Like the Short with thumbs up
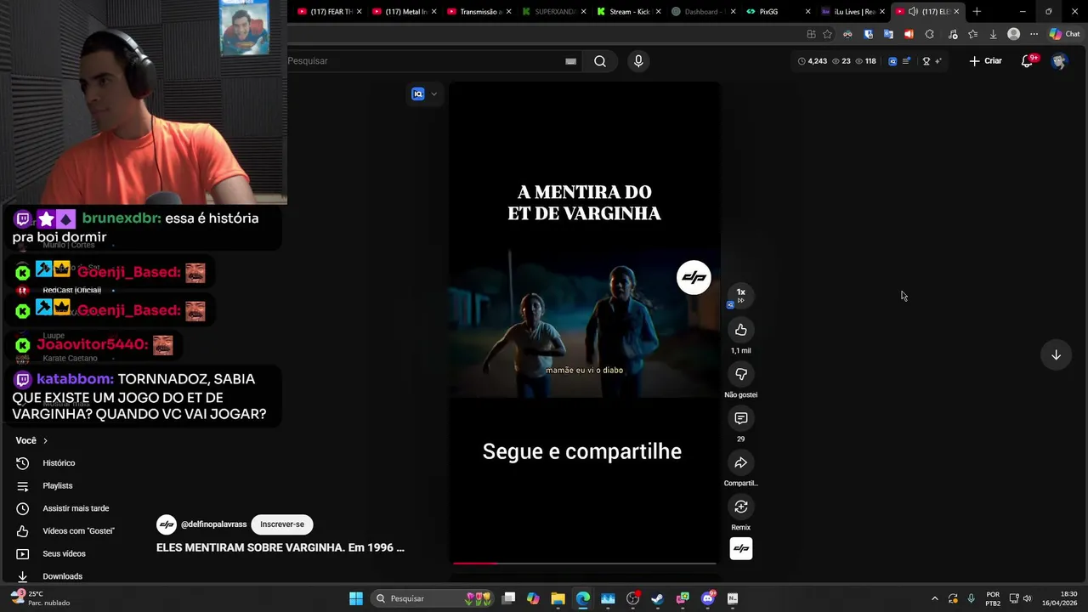Screen dimensions: 1088x612 click(x=740, y=330)
